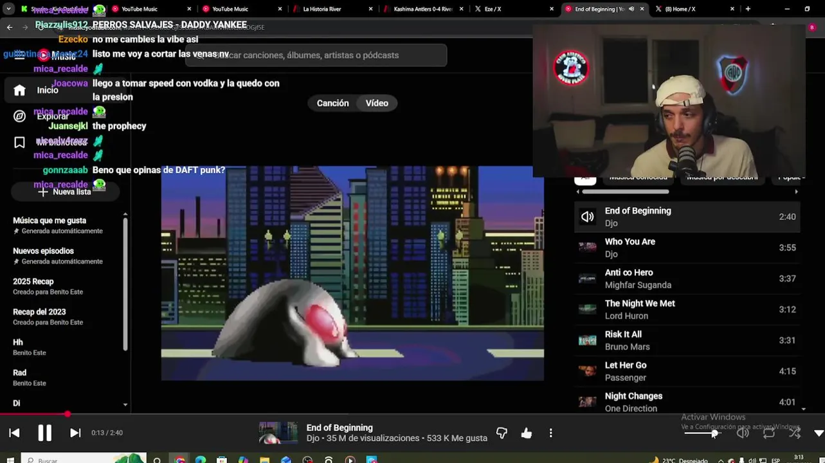Open a new browser tab

tap(748, 9)
